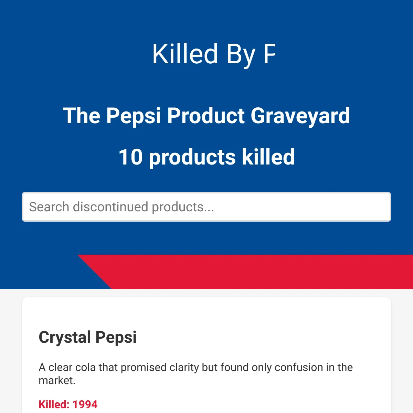Select the Crystal Pepsi product card
Viewport: 413px width, 413px height.
coord(206,355)
